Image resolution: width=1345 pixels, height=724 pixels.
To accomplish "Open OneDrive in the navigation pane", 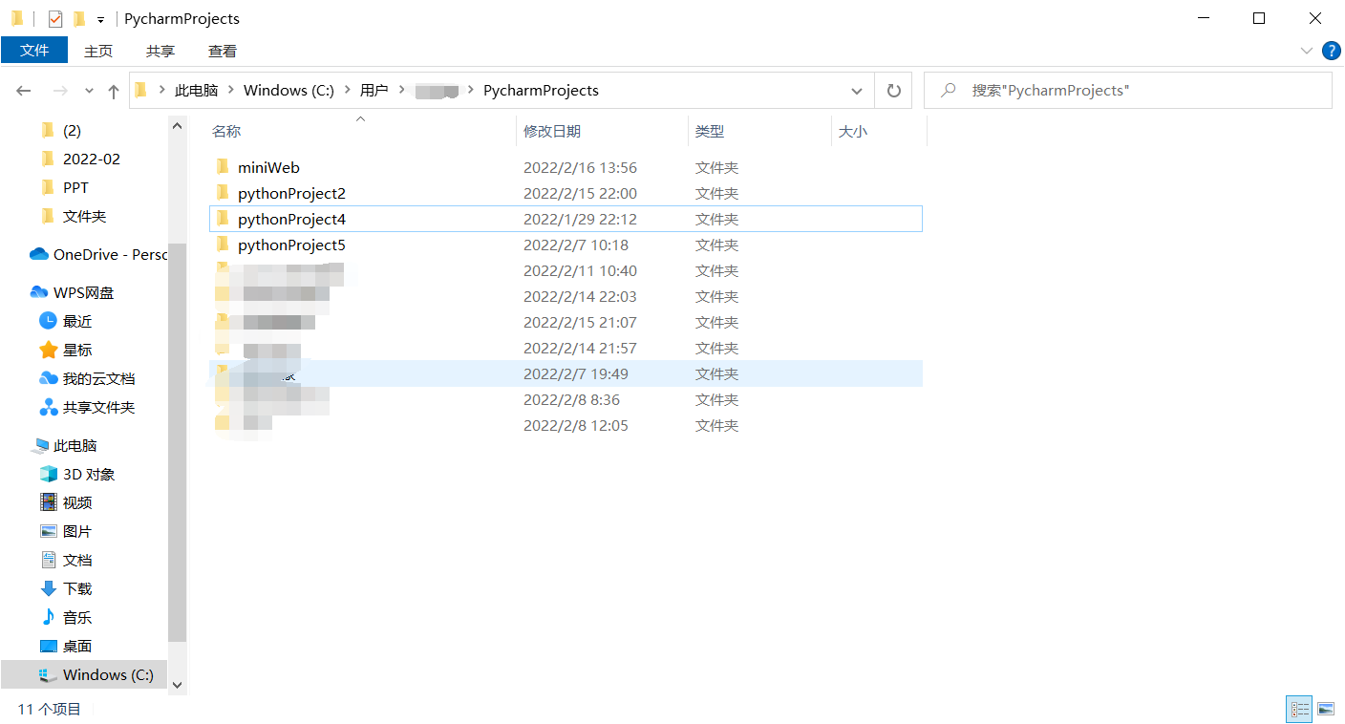I will 96,254.
